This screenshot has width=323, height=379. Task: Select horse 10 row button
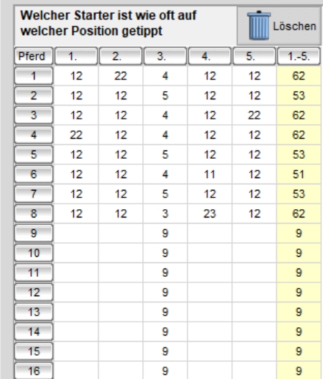pos(34,253)
